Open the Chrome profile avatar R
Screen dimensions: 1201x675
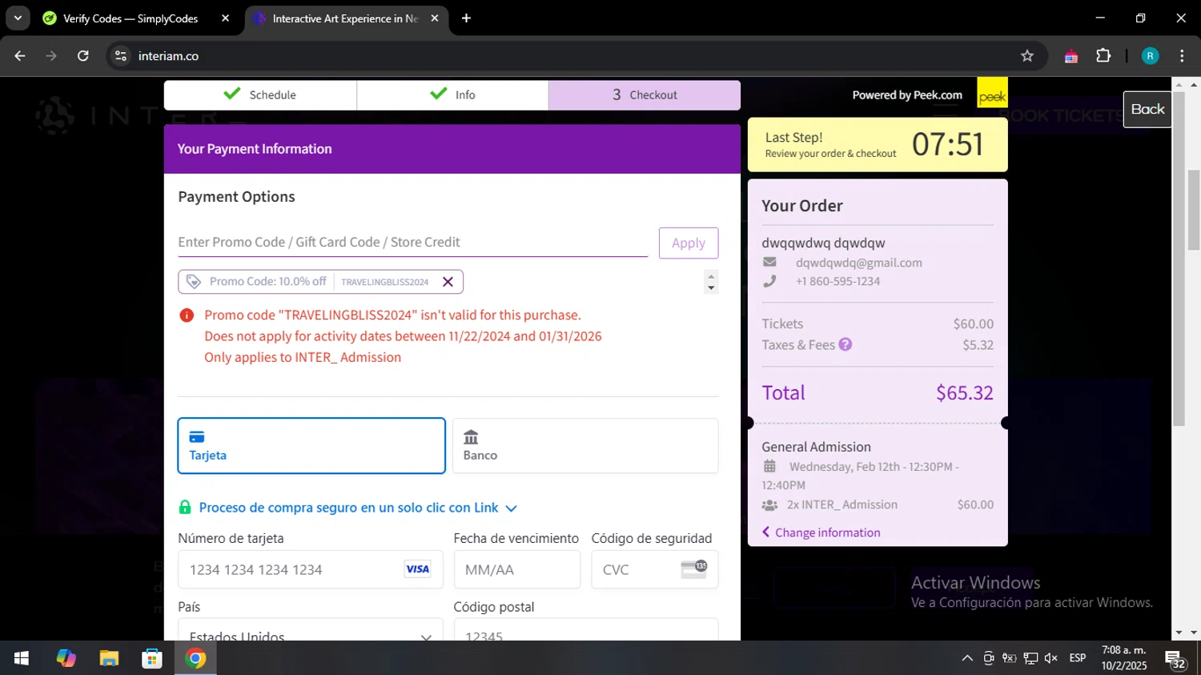tap(1150, 56)
